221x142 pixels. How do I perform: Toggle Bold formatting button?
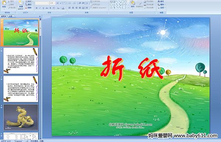pos(36,8)
